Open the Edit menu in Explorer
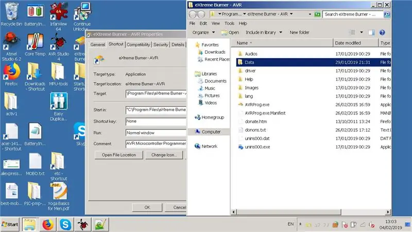The image size is (412, 232). 203,23
